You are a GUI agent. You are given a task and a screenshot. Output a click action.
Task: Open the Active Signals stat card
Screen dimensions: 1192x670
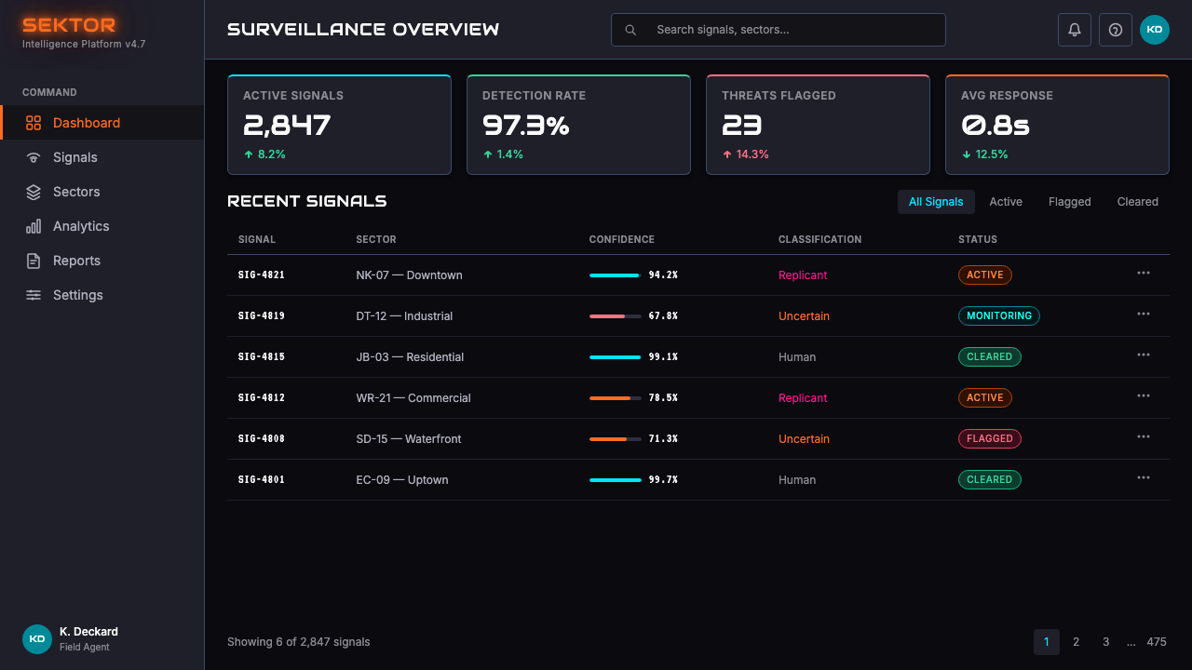point(339,125)
